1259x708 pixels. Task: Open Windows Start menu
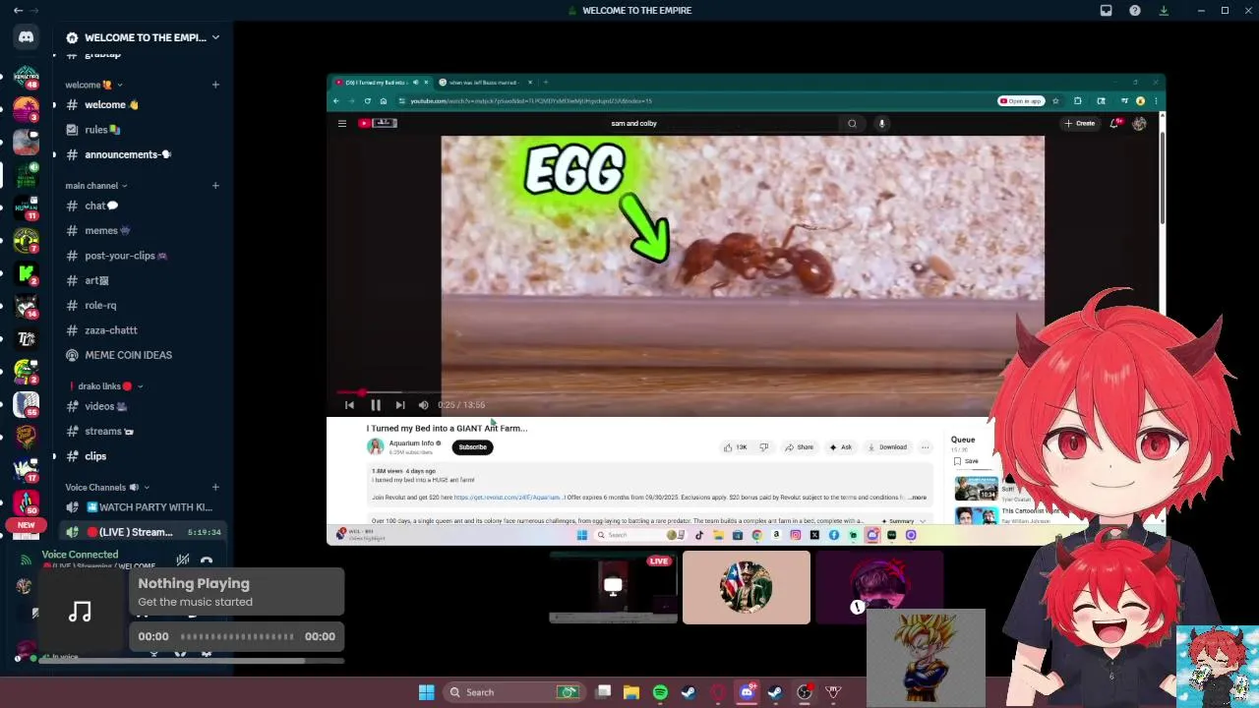coord(426,692)
